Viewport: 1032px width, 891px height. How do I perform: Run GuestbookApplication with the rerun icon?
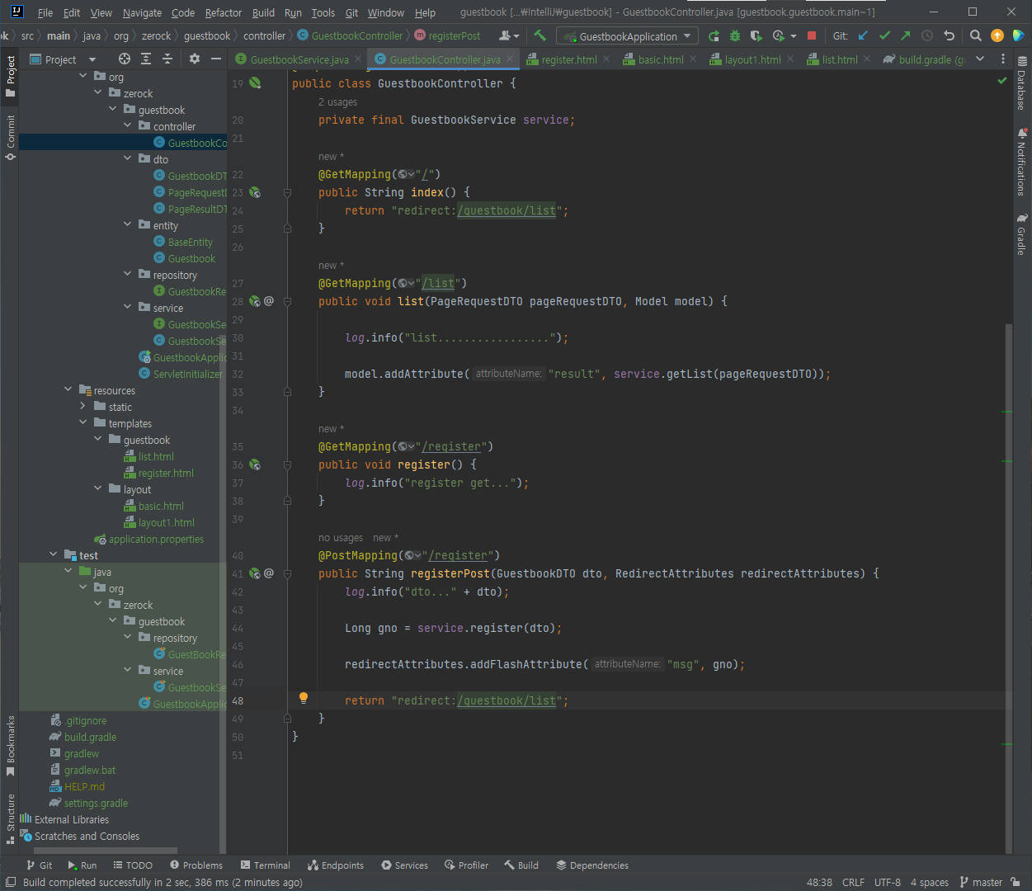point(714,35)
